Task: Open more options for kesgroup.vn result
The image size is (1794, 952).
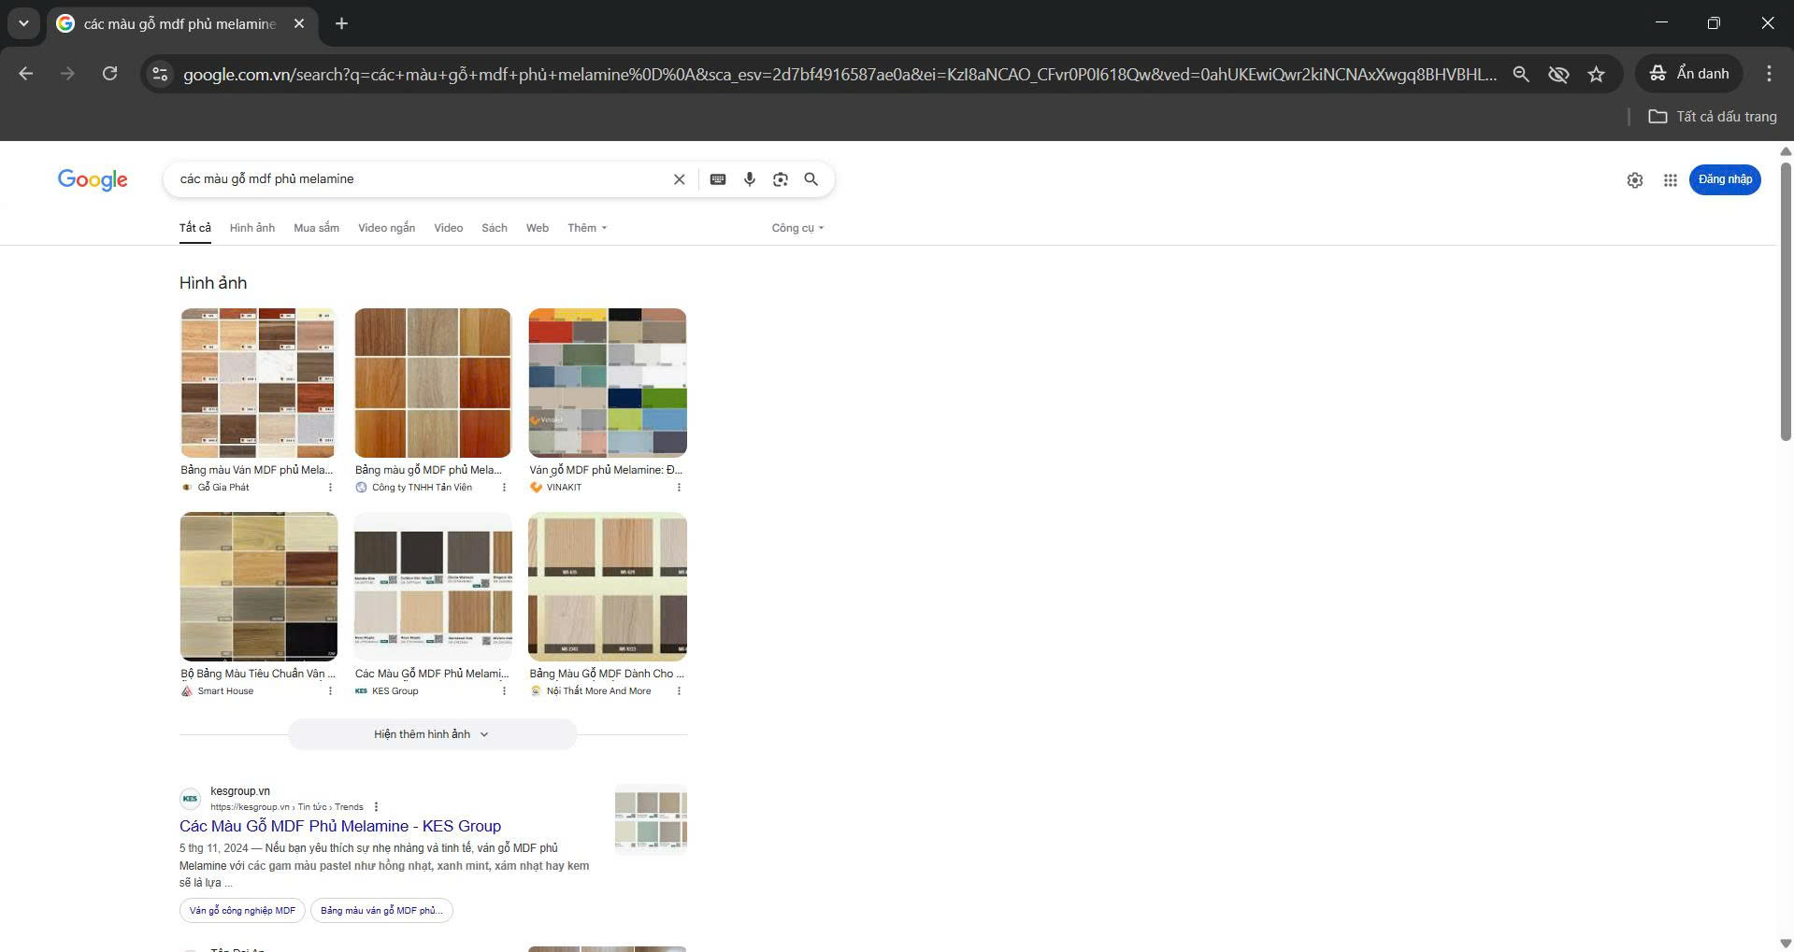Action: coord(376,807)
